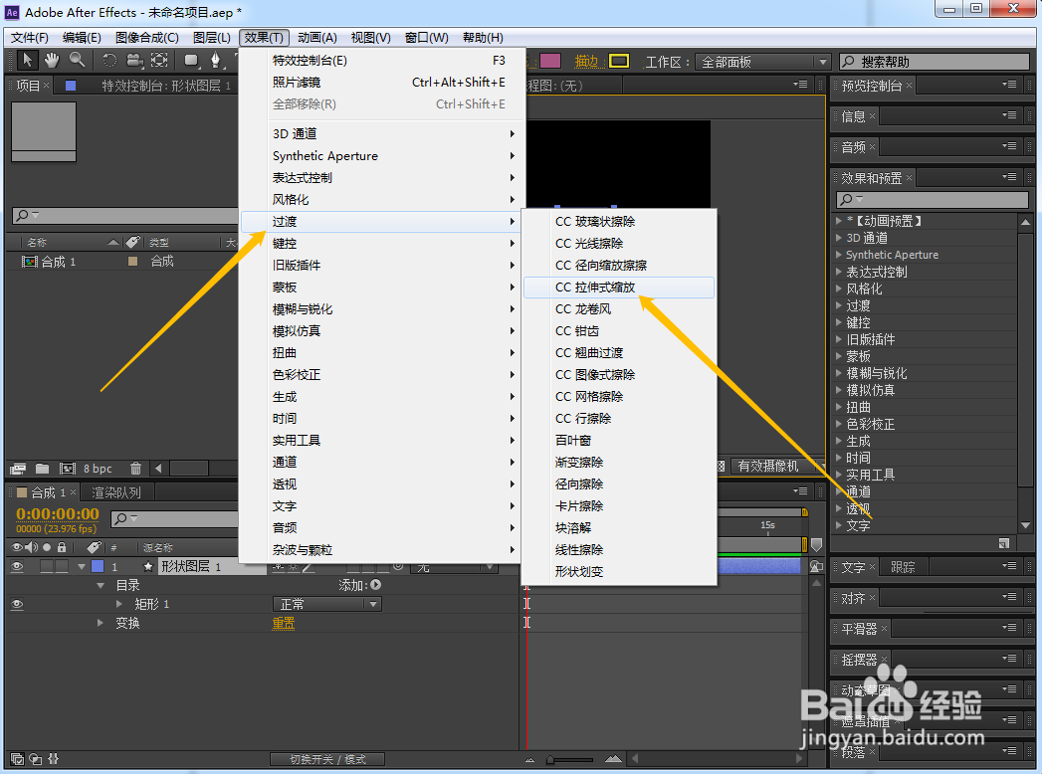Toggle the lock box of 形状图层 1
The image size is (1042, 774).
click(61, 567)
